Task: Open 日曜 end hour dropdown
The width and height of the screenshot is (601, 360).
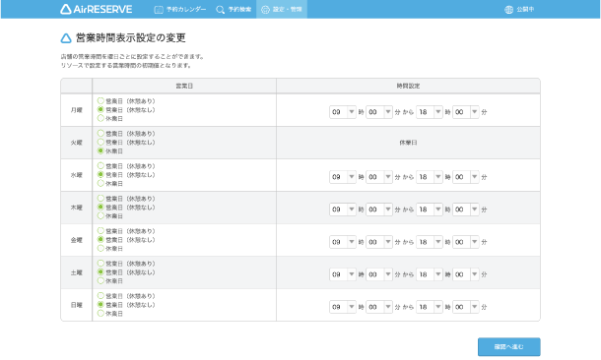Action: [x=430, y=307]
